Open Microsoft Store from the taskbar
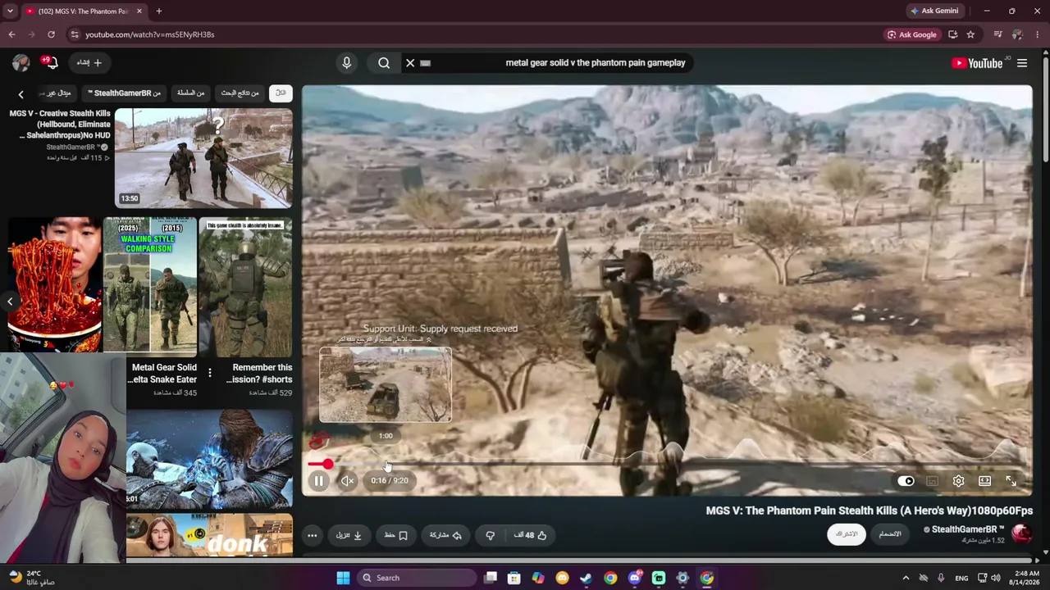The height and width of the screenshot is (590, 1050). [514, 578]
